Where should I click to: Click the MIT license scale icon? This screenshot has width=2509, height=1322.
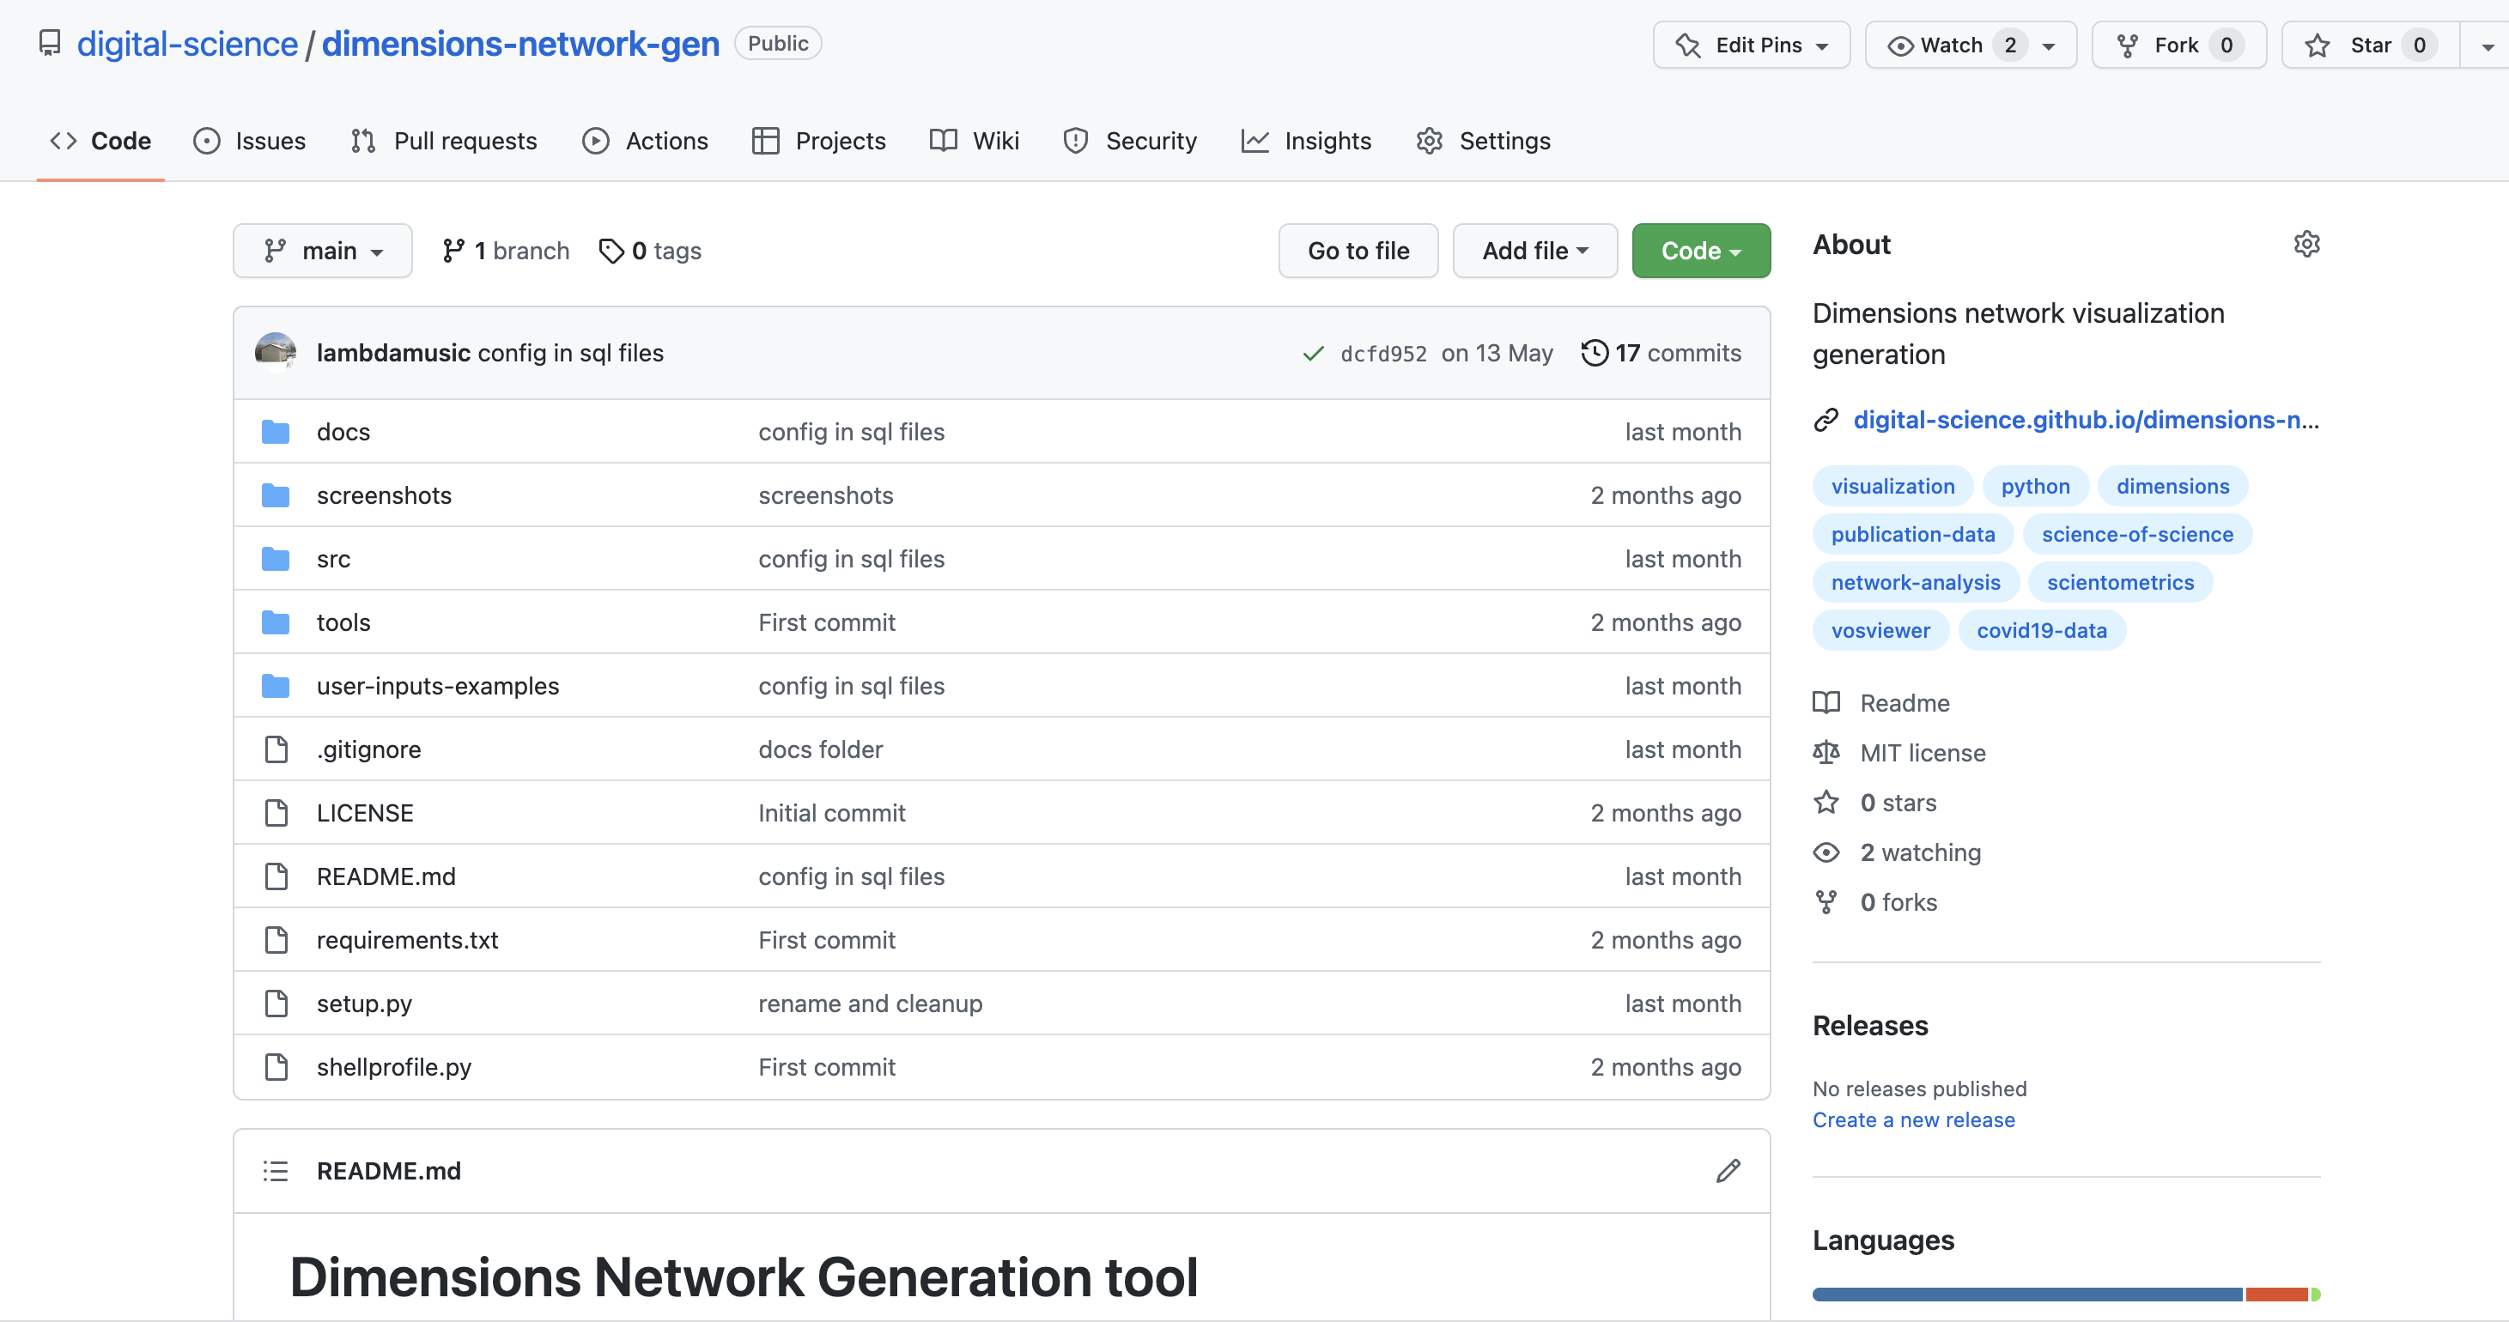click(x=1826, y=753)
